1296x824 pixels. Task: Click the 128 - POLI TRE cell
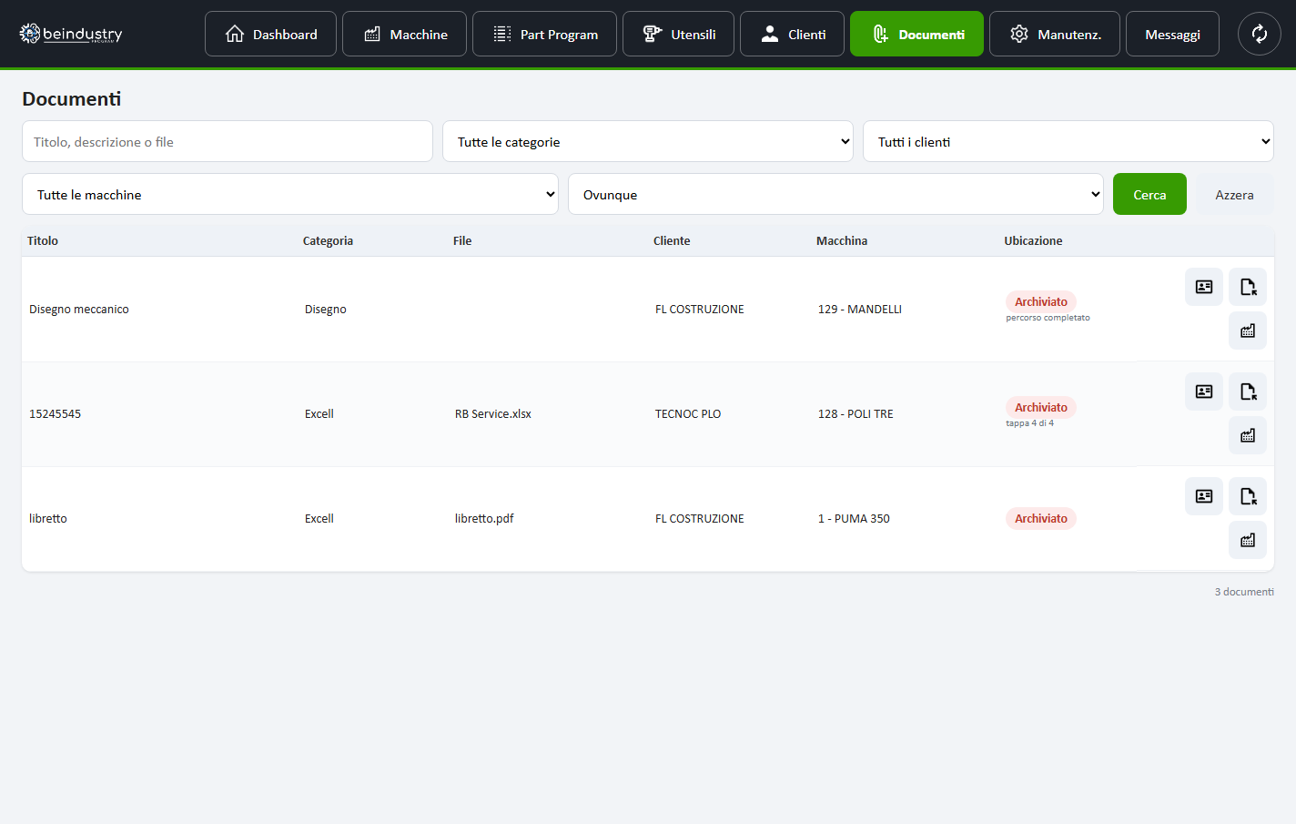[x=856, y=413]
